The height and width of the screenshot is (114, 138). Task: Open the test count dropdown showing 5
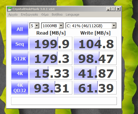(x=34, y=26)
